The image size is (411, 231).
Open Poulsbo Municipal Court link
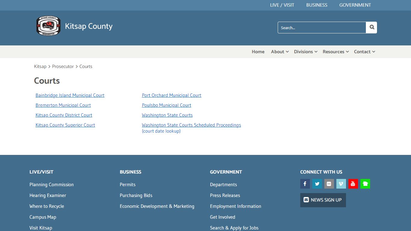click(x=166, y=105)
